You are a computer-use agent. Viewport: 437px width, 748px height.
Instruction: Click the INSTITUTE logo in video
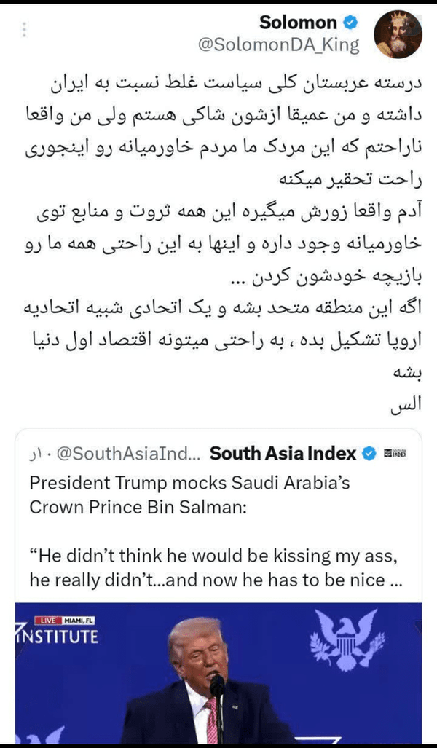tap(58, 636)
